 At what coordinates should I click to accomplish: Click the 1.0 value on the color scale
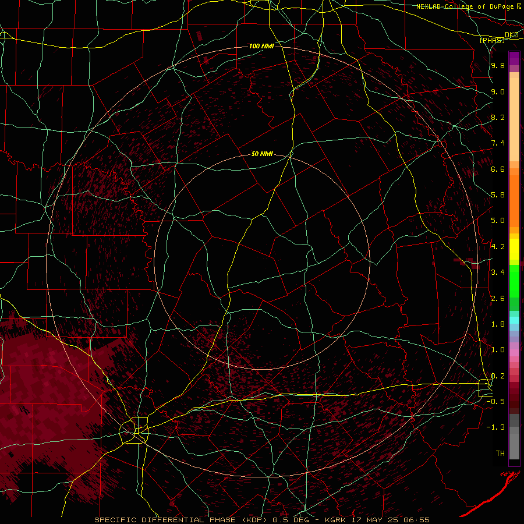(498, 350)
